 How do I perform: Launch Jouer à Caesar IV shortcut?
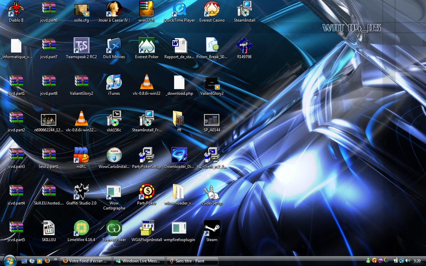(x=114, y=9)
